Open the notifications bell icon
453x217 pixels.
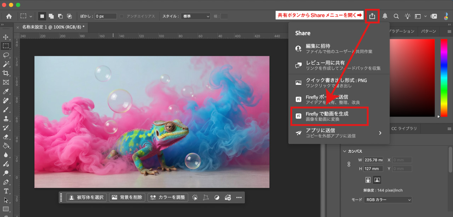[x=385, y=16]
